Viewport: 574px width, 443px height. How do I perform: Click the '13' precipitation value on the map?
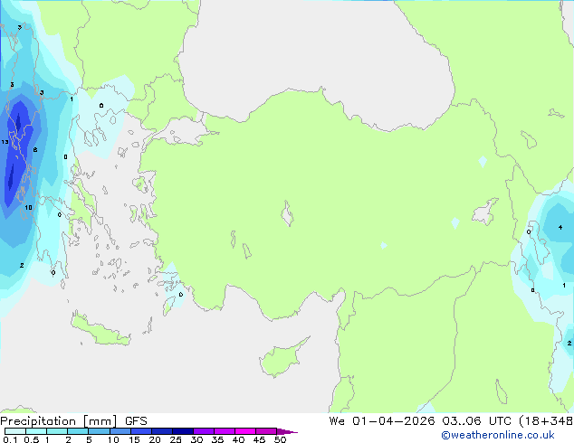(x=5, y=142)
